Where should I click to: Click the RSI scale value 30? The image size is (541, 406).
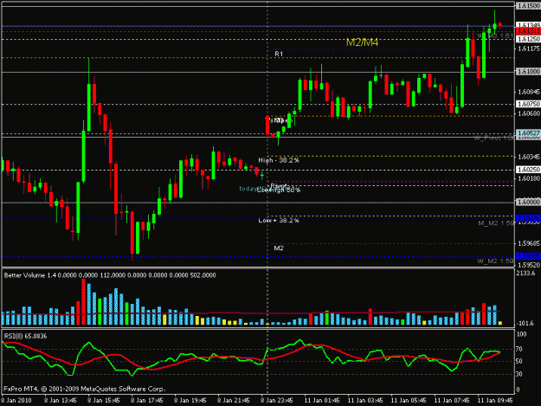click(518, 374)
